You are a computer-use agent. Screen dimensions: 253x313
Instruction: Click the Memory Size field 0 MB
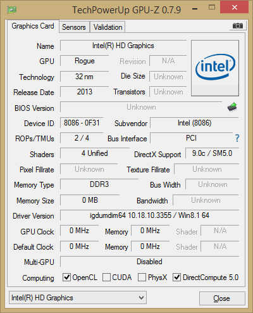pyautogui.click(x=90, y=200)
